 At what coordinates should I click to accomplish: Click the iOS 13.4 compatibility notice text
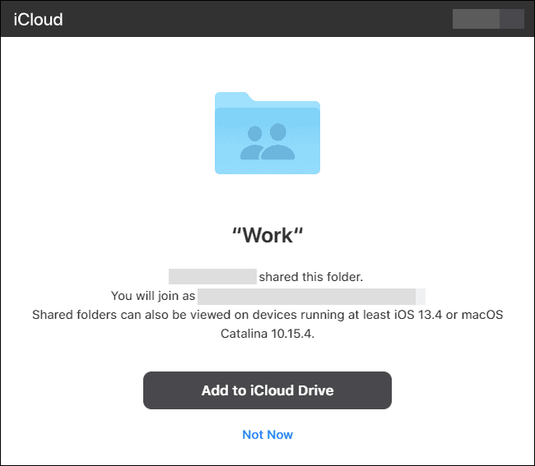[267, 324]
